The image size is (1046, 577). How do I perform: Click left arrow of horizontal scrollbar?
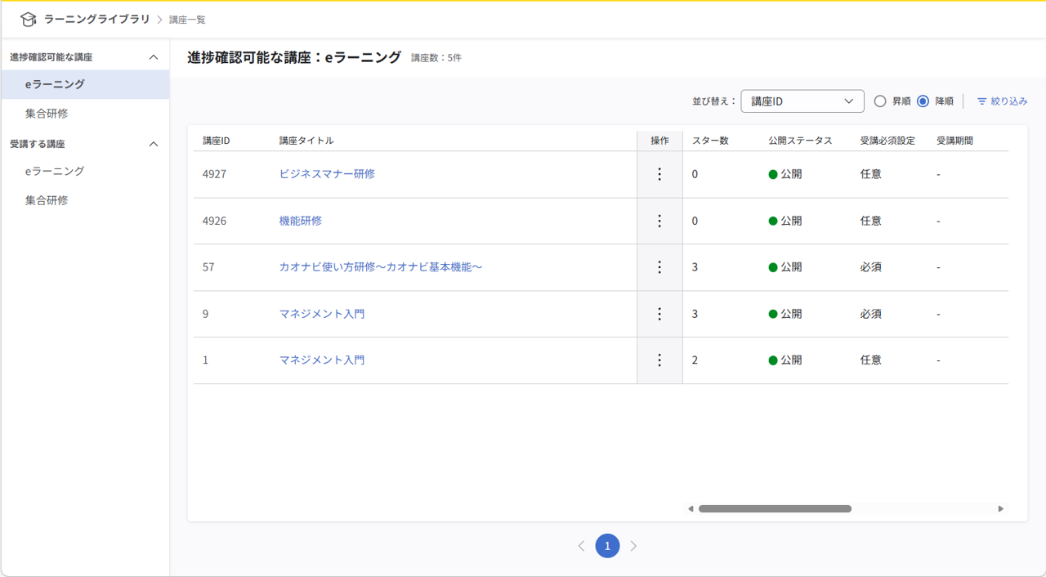(x=691, y=508)
